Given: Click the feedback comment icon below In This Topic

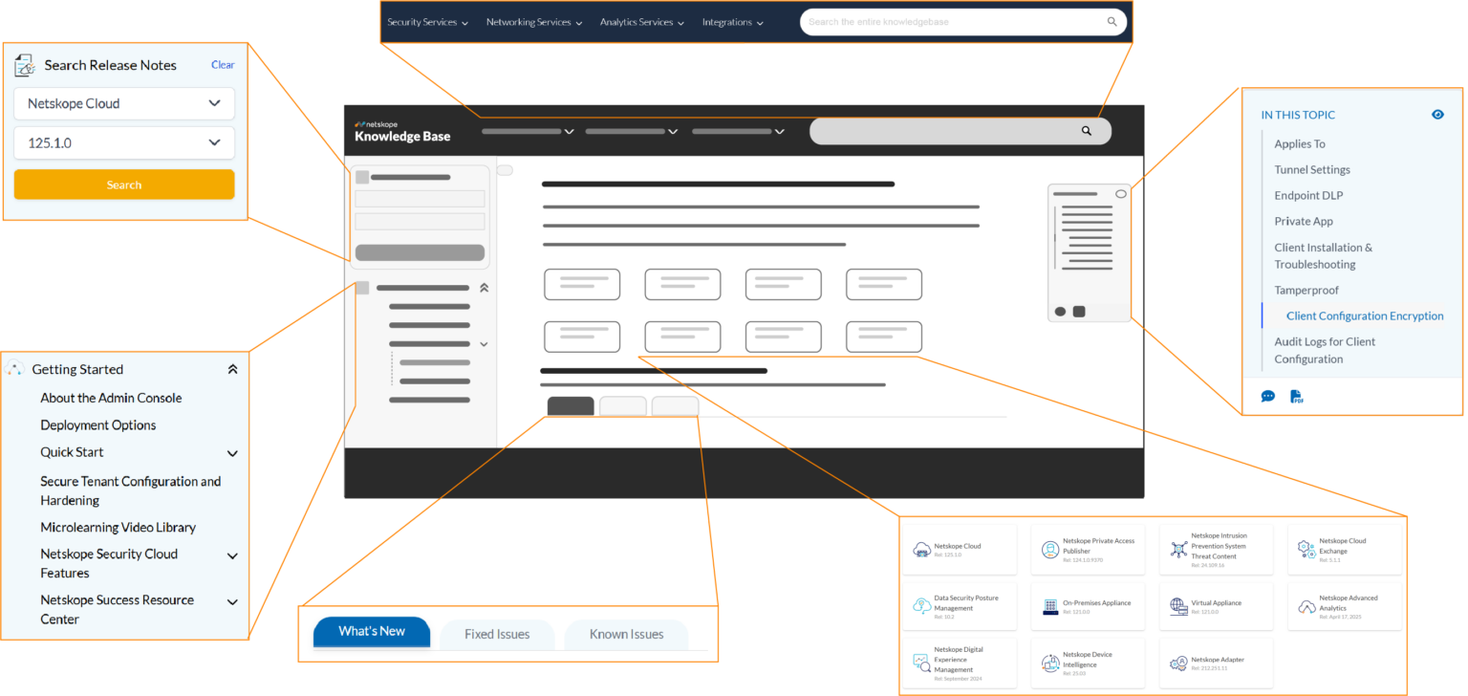Looking at the screenshot, I should [x=1268, y=396].
